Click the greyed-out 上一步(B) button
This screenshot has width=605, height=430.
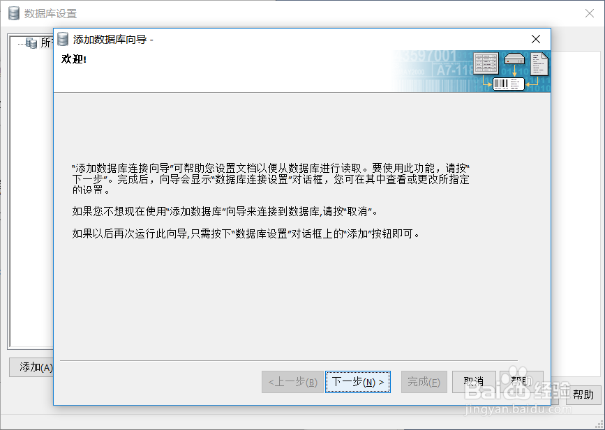(x=292, y=382)
